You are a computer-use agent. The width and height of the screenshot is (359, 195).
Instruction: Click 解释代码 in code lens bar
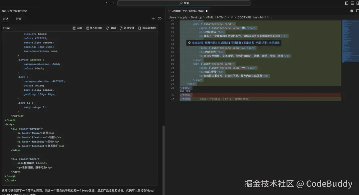pos(210,43)
